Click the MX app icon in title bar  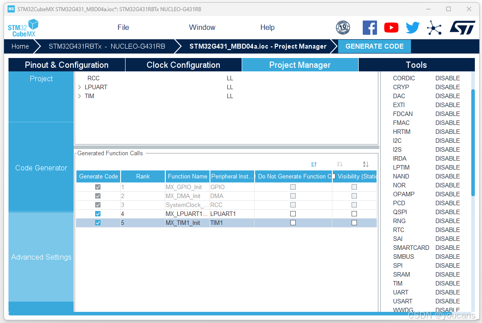tap(11, 9)
